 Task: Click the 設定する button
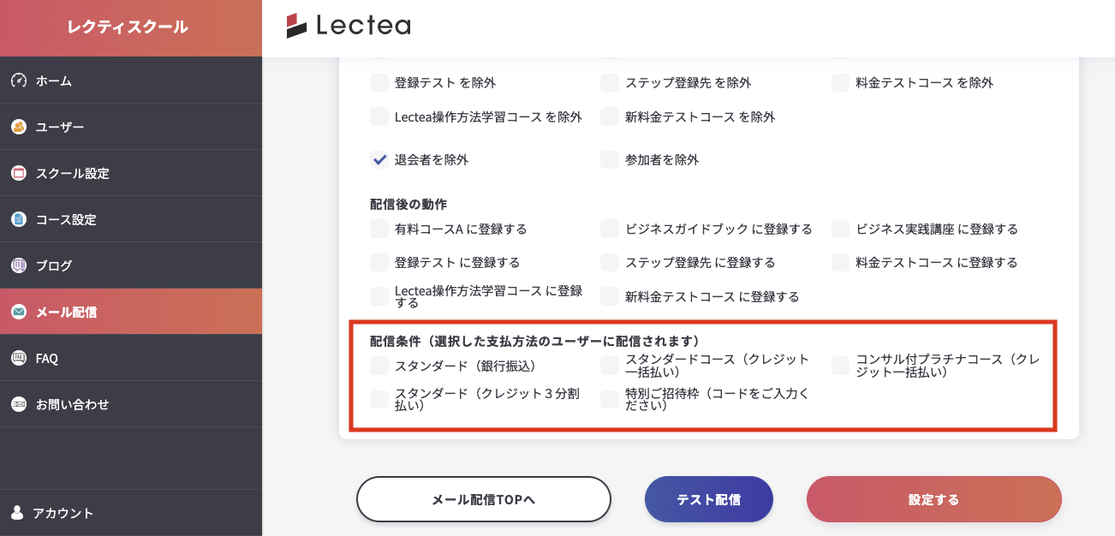(x=933, y=499)
